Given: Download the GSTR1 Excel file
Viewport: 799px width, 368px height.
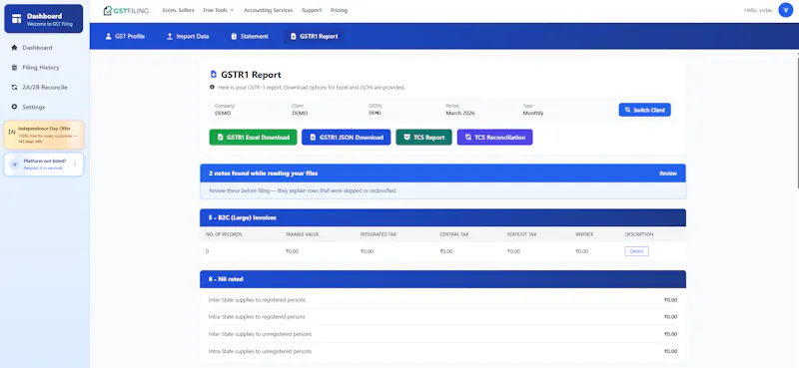Looking at the screenshot, I should (x=254, y=138).
